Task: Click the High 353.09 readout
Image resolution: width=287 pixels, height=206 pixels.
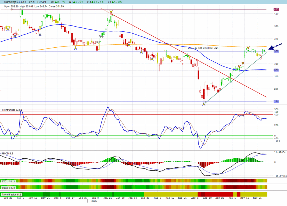Action: point(27,6)
